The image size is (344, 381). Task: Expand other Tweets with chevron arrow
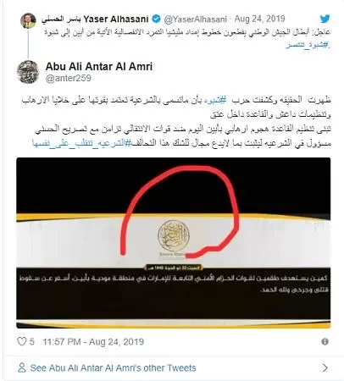(x=325, y=367)
